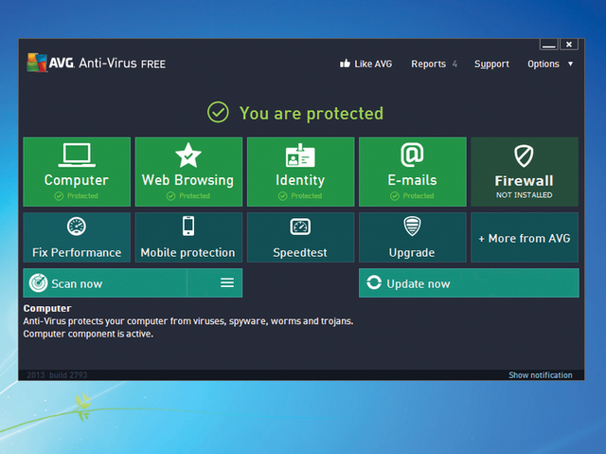The height and width of the screenshot is (454, 606).
Task: Expand the Options dropdown arrow
Action: 570,64
